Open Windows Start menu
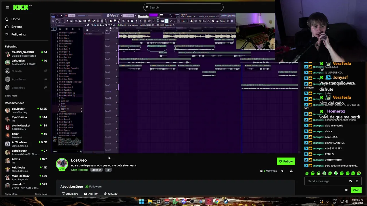Screen dimensions: 367x206 (x=142, y=201)
